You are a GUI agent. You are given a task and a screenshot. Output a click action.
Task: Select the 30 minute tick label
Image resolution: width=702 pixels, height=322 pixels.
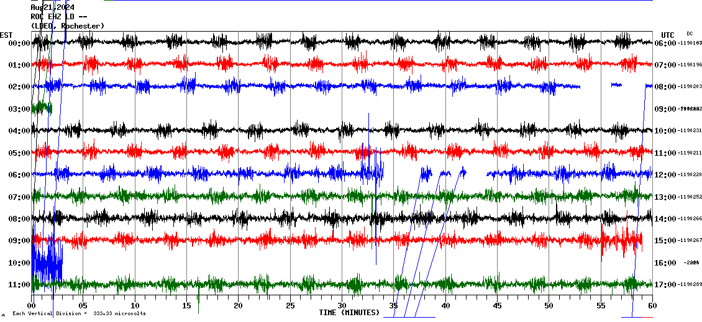(342, 305)
